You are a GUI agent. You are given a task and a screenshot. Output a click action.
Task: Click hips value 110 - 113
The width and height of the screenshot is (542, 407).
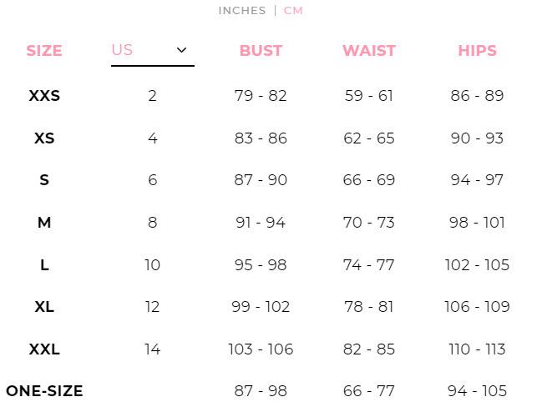point(477,349)
